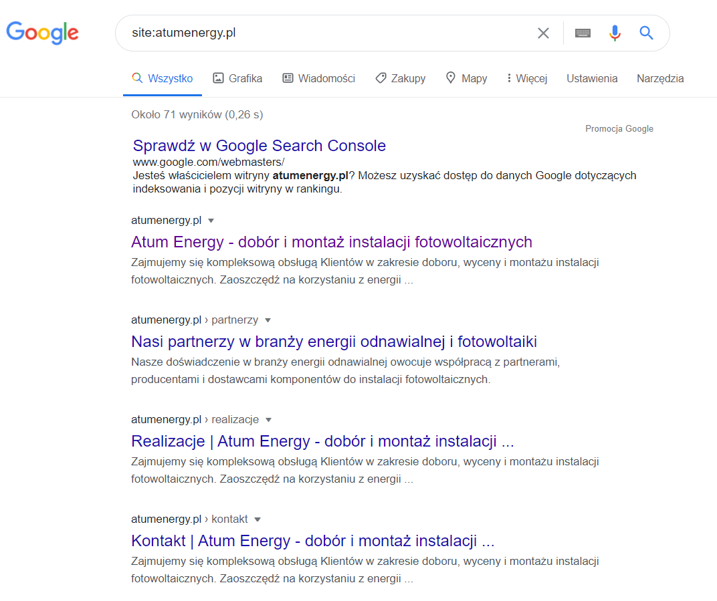Open Narzędzia search tools

(x=660, y=78)
